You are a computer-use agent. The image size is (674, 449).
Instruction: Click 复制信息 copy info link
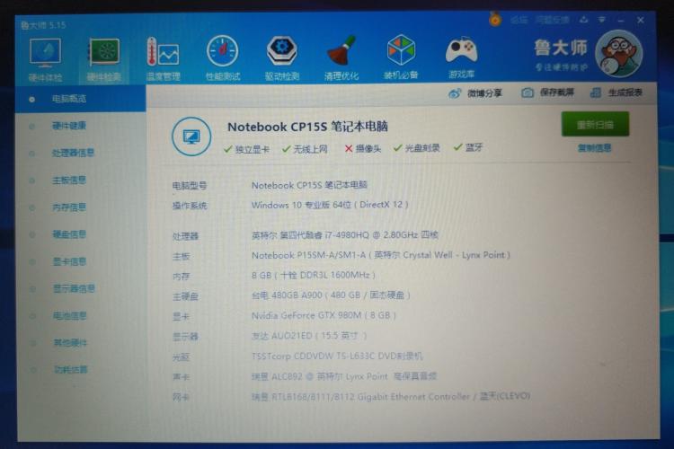(595, 148)
